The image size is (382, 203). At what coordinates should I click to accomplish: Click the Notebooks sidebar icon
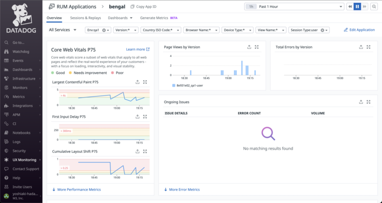pos(6,133)
